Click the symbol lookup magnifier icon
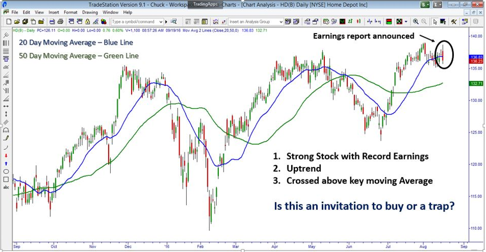 pyautogui.click(x=174, y=22)
